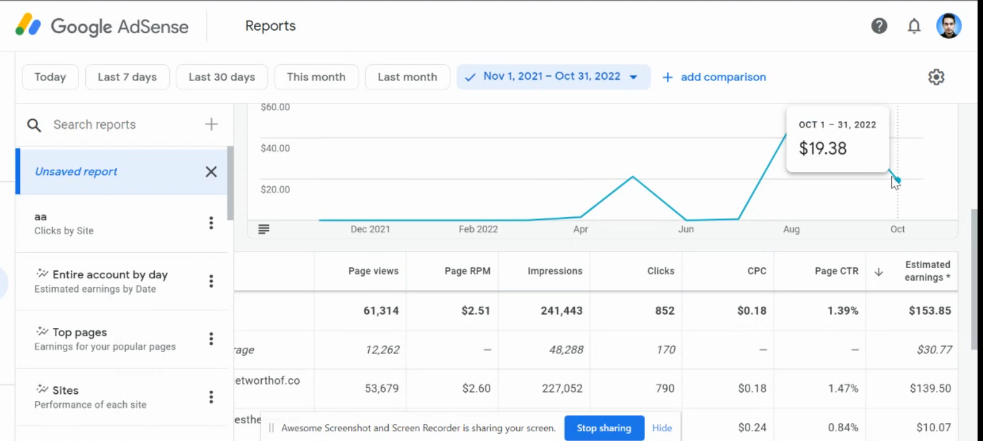Open the Help question mark icon

coord(879,26)
